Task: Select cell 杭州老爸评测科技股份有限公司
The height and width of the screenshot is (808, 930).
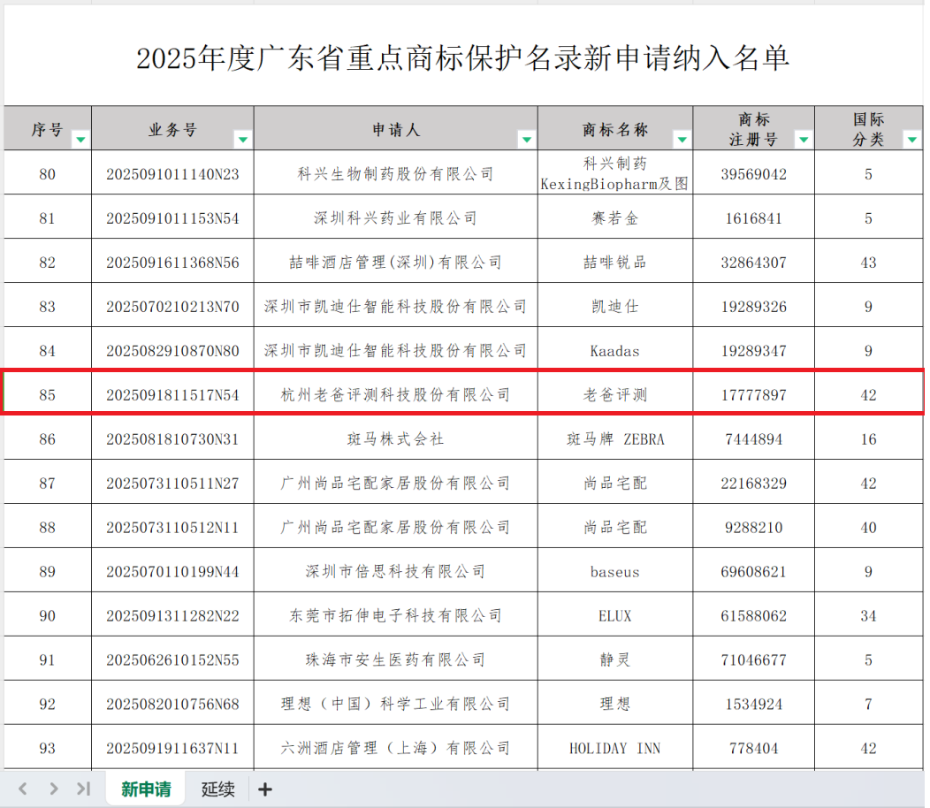Action: coord(396,393)
